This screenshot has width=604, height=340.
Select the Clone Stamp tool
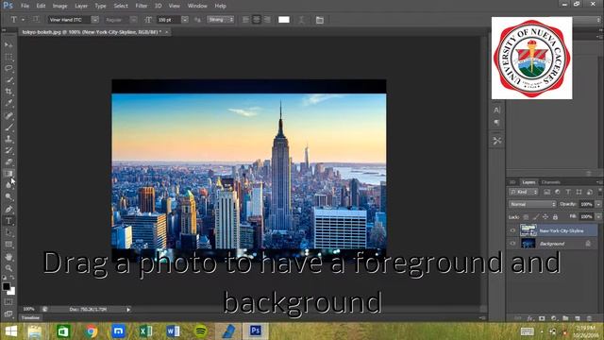click(8, 139)
